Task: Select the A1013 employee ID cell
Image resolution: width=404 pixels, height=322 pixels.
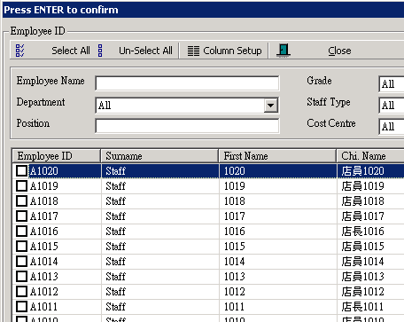Action: [x=44, y=277]
